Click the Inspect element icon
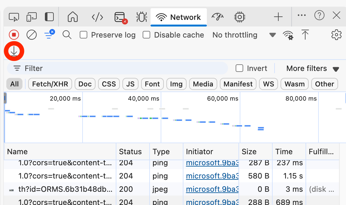This screenshot has height=205, width=346. pyautogui.click(x=14, y=17)
